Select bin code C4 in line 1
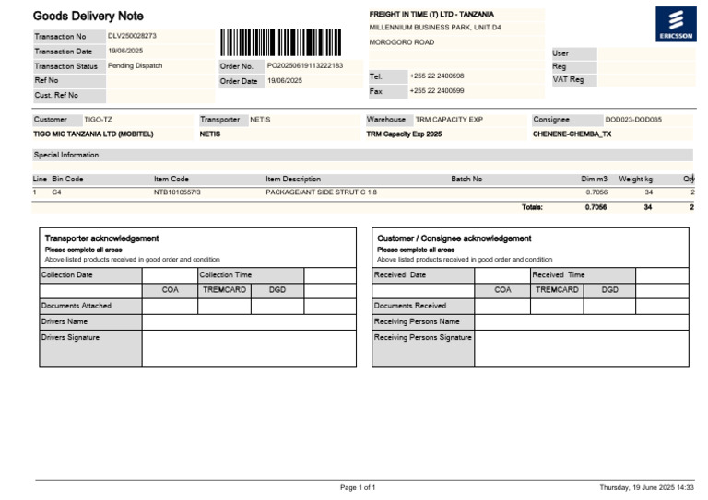Screen dimensions: 708x500 [x=56, y=192]
